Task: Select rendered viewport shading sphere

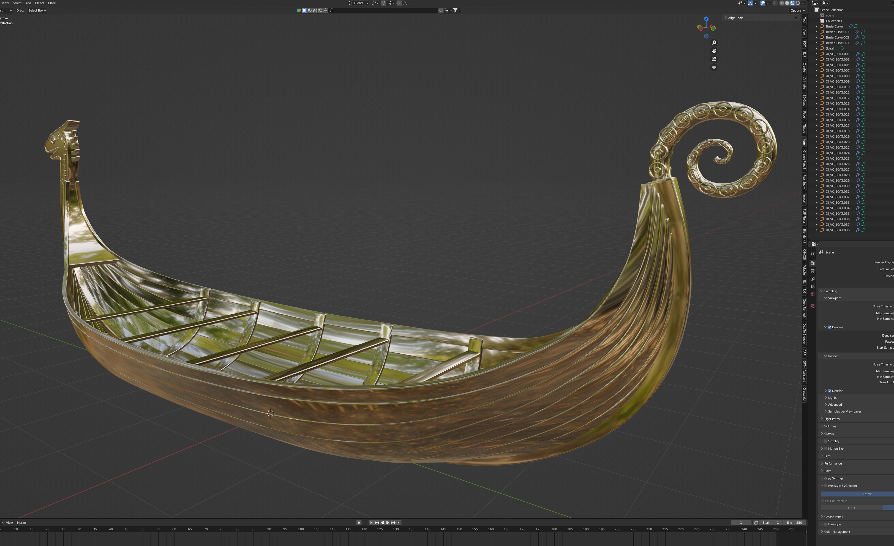Action: [797, 3]
